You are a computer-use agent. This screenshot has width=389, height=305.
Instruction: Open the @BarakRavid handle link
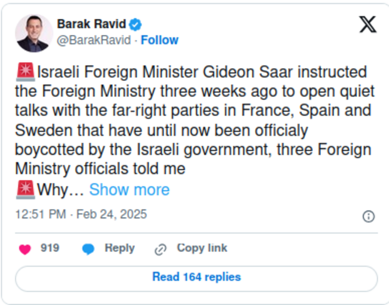click(94, 40)
